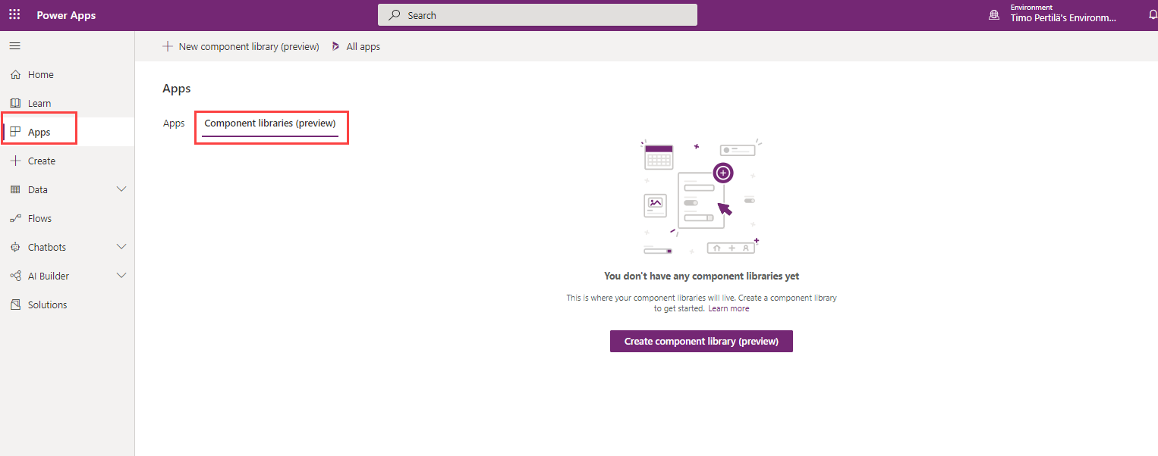Screen dimensions: 1158x456
Task: Select the Flows icon in sidebar
Action: pyautogui.click(x=15, y=219)
